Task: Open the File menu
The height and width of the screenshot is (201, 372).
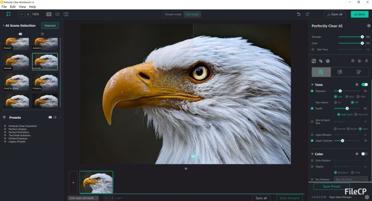Action: (4, 6)
